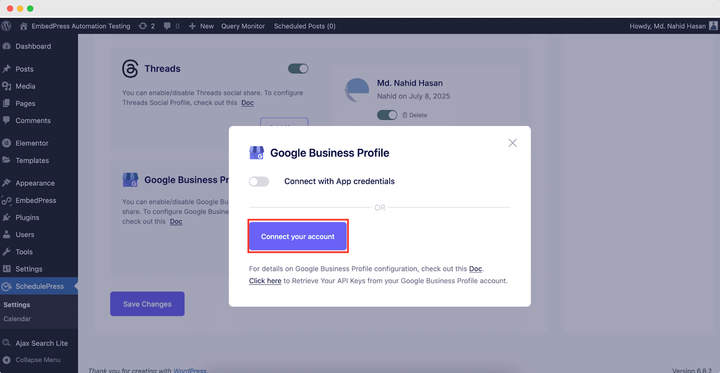Open the comments bubble icon in the admin bar

[x=167, y=26]
